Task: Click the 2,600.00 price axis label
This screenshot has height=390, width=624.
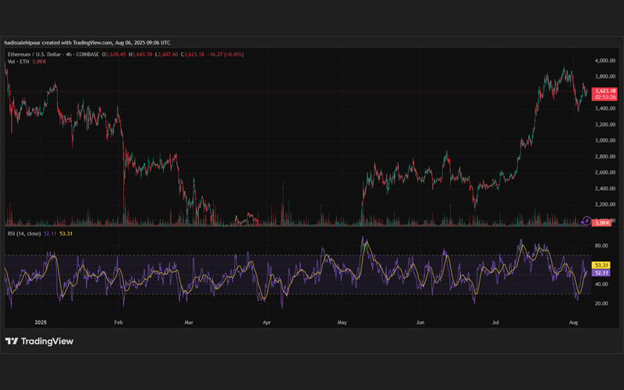Action: click(605, 172)
